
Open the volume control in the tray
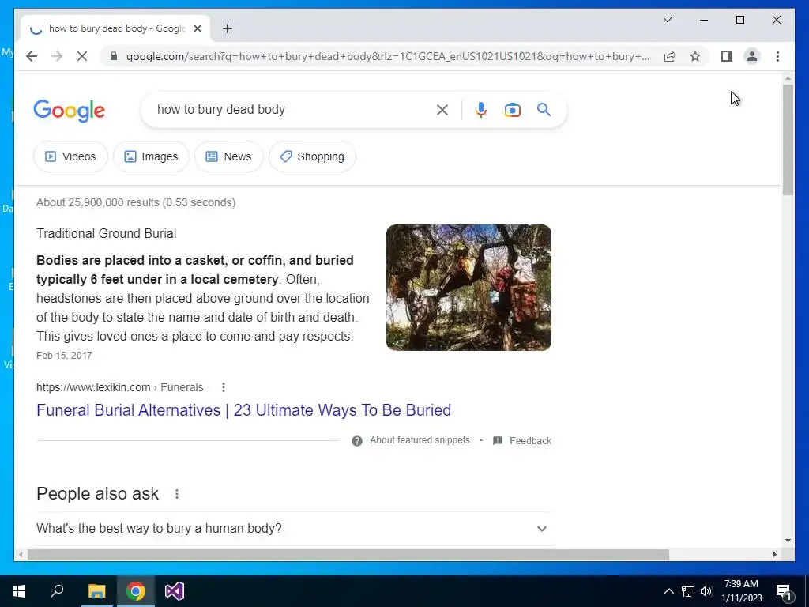click(x=706, y=591)
